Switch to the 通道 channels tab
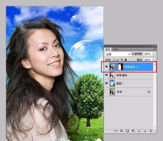This screenshot has width=163, height=141. [x=115, y=49]
